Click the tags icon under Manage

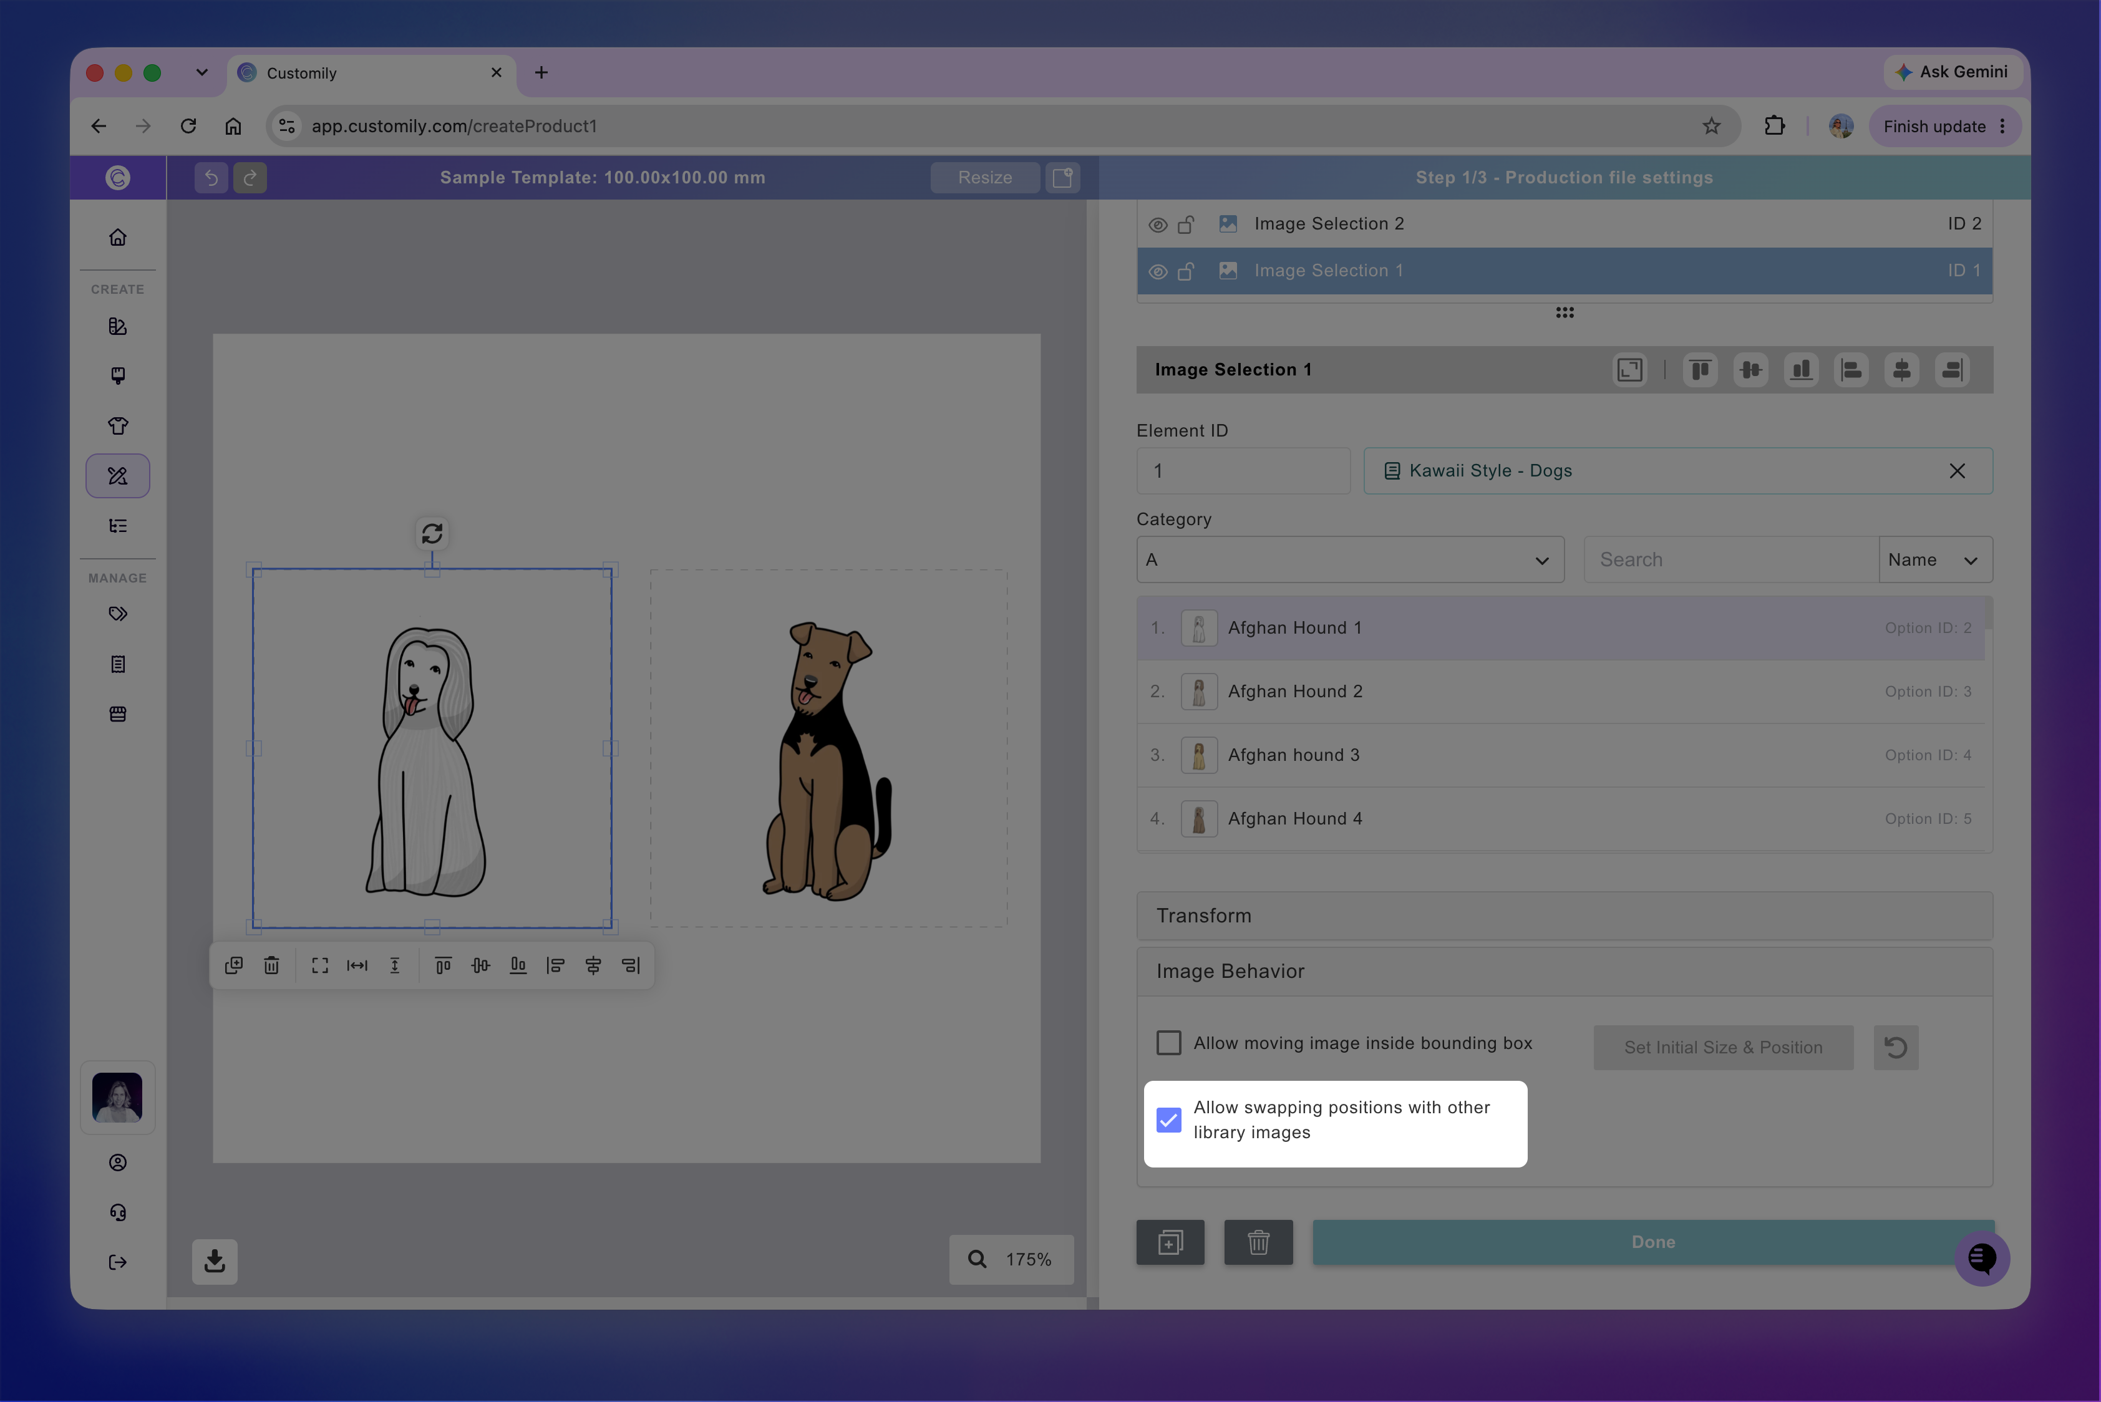[118, 614]
